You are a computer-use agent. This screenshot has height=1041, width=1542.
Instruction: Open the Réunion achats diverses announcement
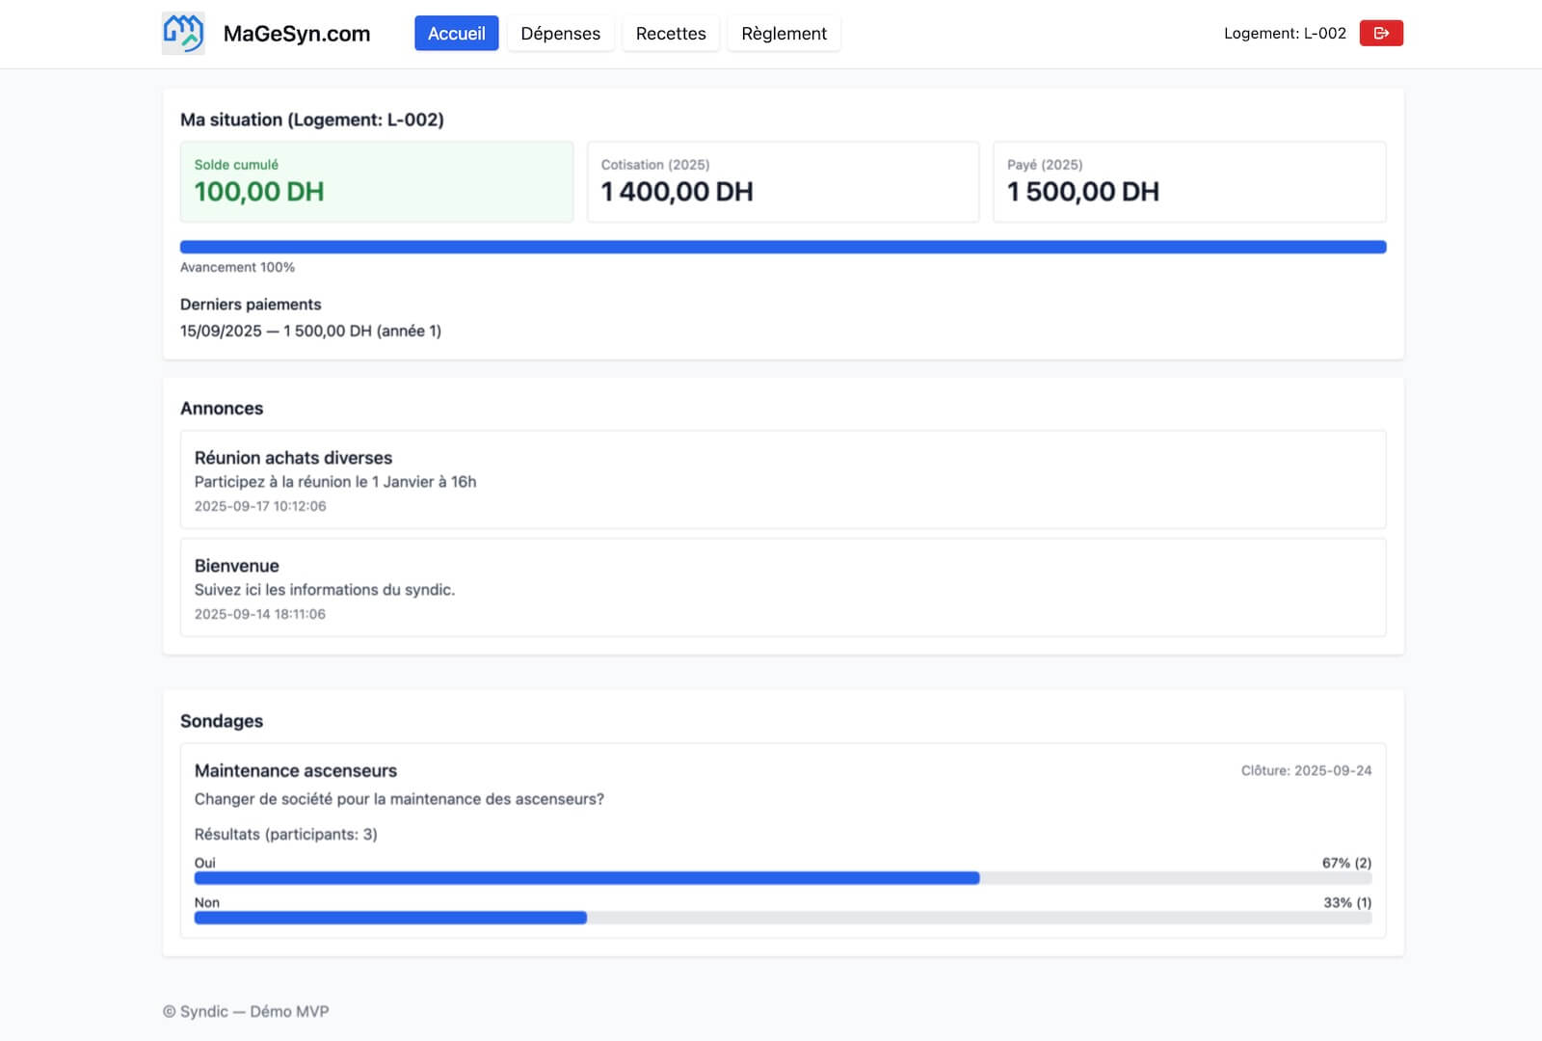(783, 479)
